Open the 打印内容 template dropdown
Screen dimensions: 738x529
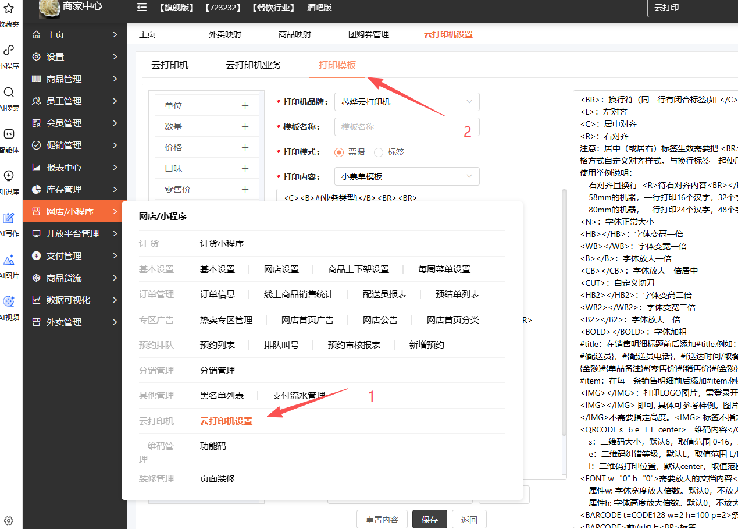click(x=407, y=176)
